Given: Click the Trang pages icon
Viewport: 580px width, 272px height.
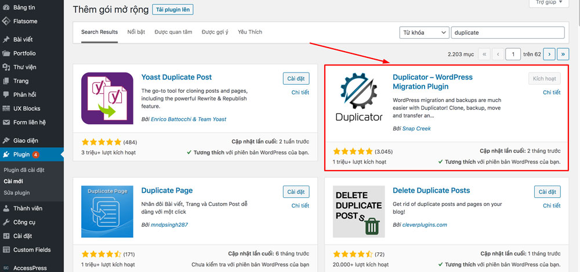Looking at the screenshot, I should (6, 81).
